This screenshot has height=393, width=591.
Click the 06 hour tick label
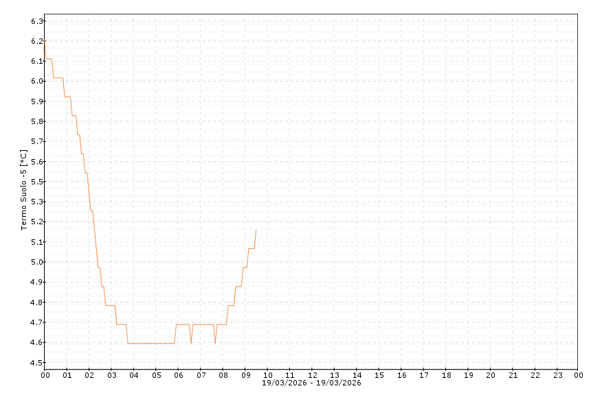coord(179,375)
